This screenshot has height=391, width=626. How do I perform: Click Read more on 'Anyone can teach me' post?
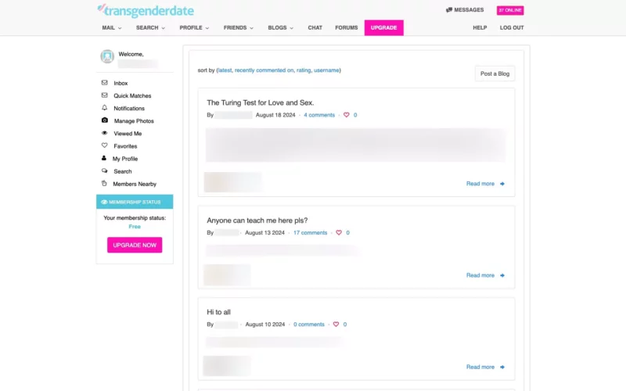coord(480,276)
